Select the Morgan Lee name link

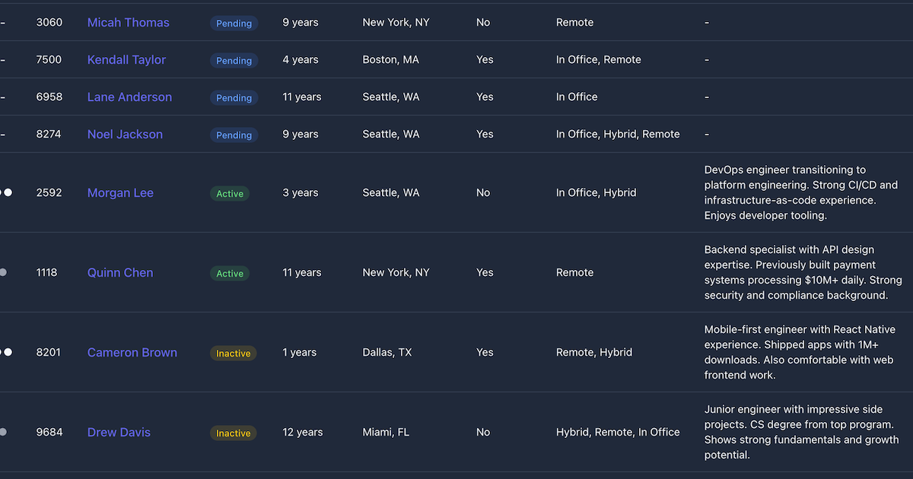pyautogui.click(x=120, y=193)
